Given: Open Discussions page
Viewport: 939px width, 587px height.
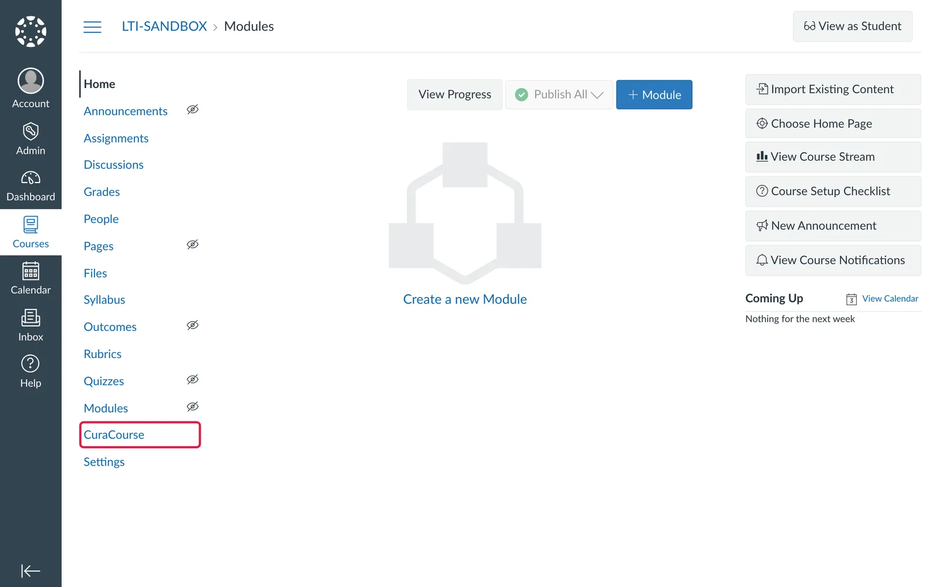Looking at the screenshot, I should pos(114,165).
